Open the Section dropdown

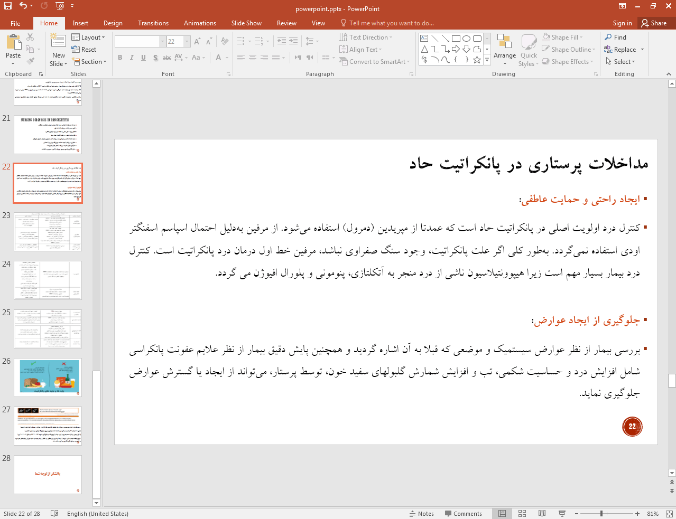[89, 62]
